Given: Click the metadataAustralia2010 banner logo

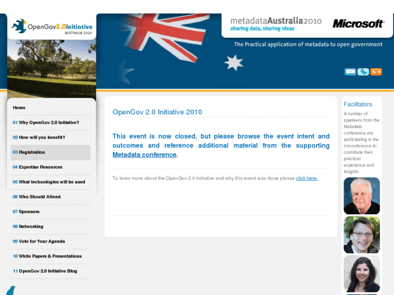Looking at the screenshot, I should pyautogui.click(x=276, y=24).
